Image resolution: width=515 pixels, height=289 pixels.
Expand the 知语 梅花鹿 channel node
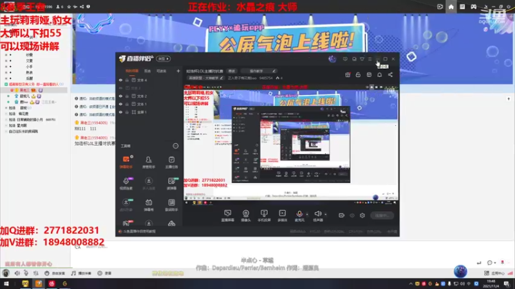pyautogui.click(x=6, y=114)
